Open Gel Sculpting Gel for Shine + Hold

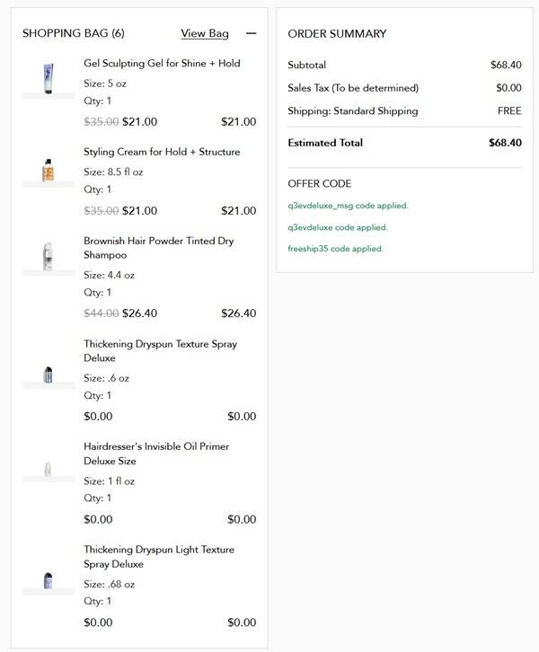tap(162, 64)
